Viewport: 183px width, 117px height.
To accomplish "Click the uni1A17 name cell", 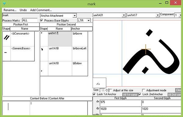I will pos(60,39).
